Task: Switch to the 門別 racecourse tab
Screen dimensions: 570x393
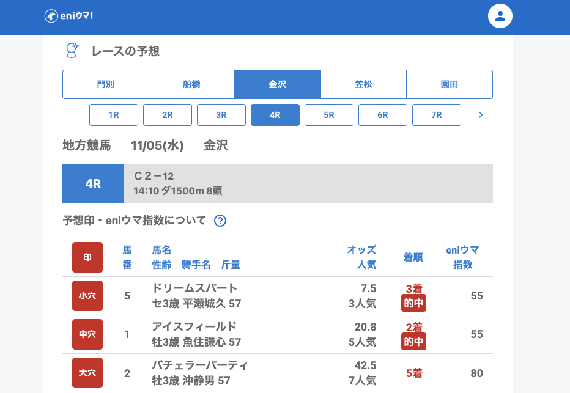Action: pos(106,84)
